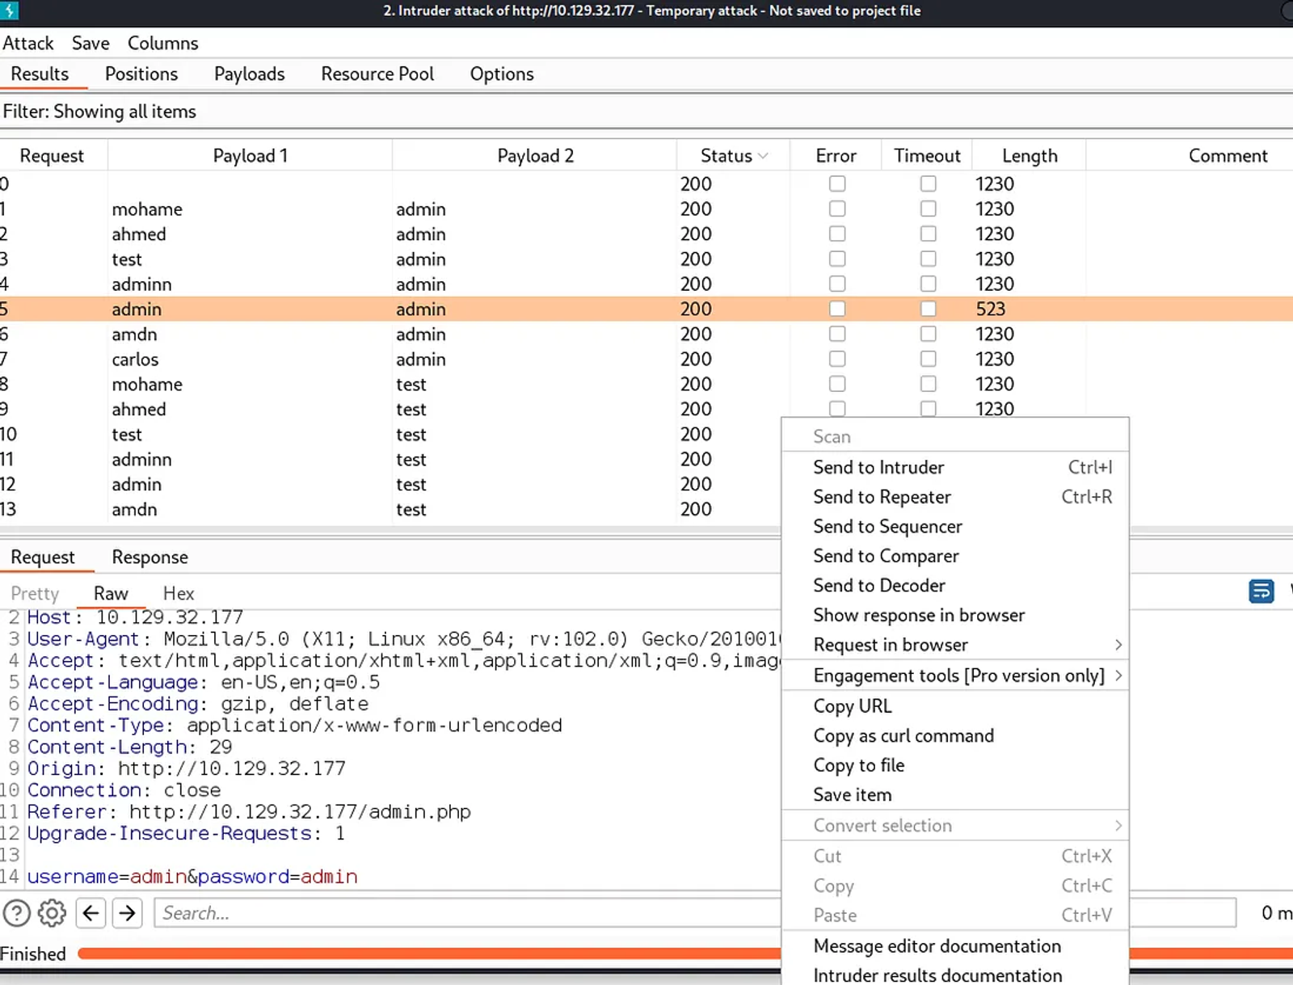Choose Send to Comparer
This screenshot has width=1293, height=985.
(955, 556)
